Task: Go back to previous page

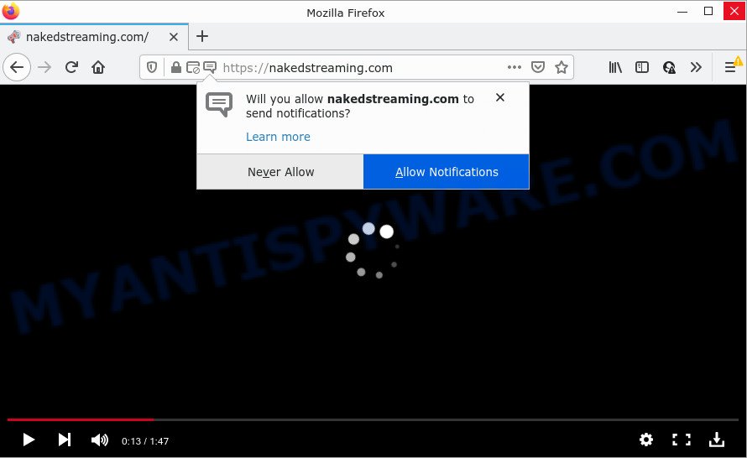Action: tap(17, 68)
